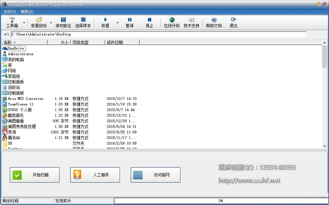Open the 帮助(Z) menu
329x205 pixels.
tap(27, 12)
